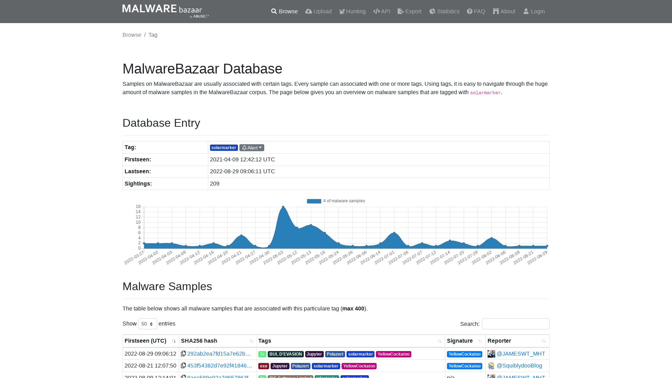Click the Browse breadcrumb link

[x=132, y=35]
